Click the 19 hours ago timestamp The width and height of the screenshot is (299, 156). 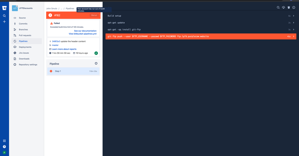point(81,53)
